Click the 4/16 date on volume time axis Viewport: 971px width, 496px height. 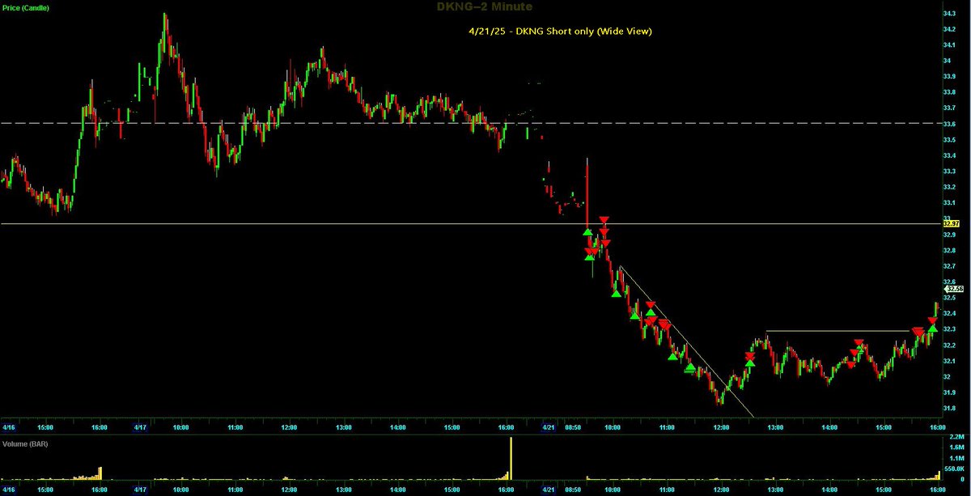click(x=8, y=490)
